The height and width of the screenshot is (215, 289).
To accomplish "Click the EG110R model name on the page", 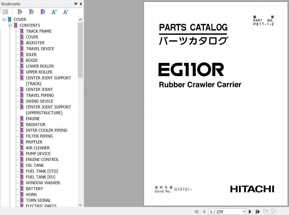I will pos(191,69).
